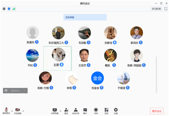
Task: Click the leave meeting (离开会议) button
Action: tap(157, 111)
